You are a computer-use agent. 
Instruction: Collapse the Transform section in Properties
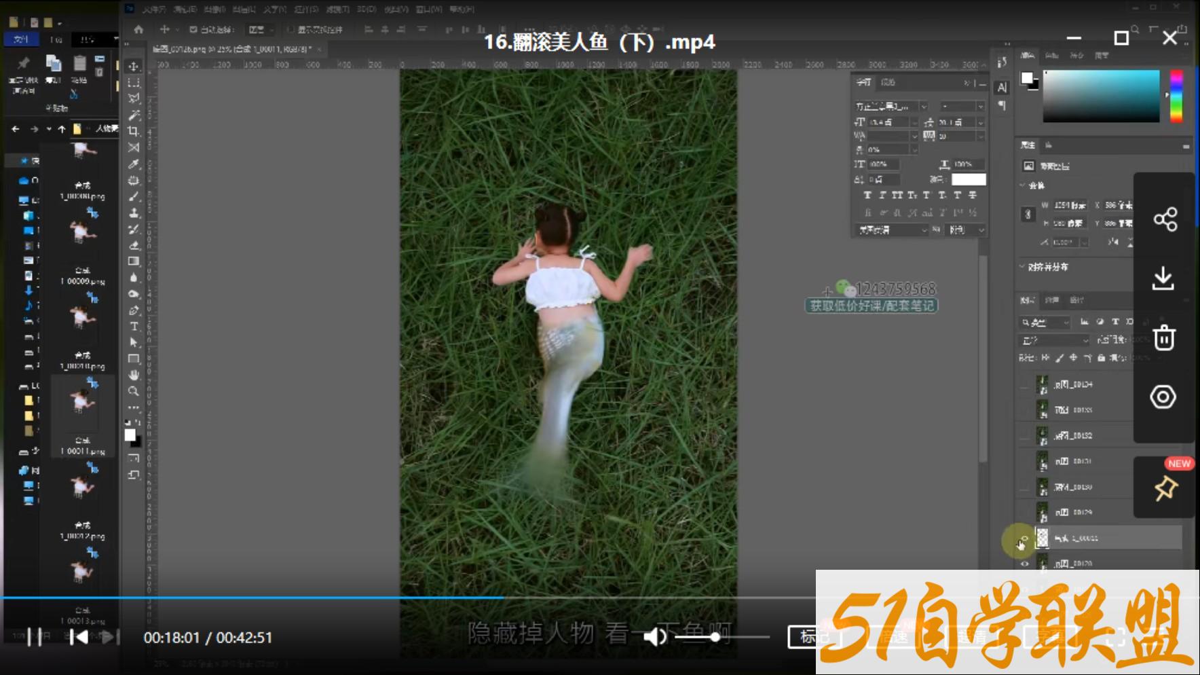tap(1023, 185)
